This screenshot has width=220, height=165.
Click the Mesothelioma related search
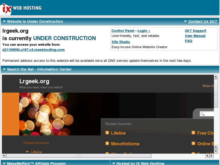(x=125, y=144)
